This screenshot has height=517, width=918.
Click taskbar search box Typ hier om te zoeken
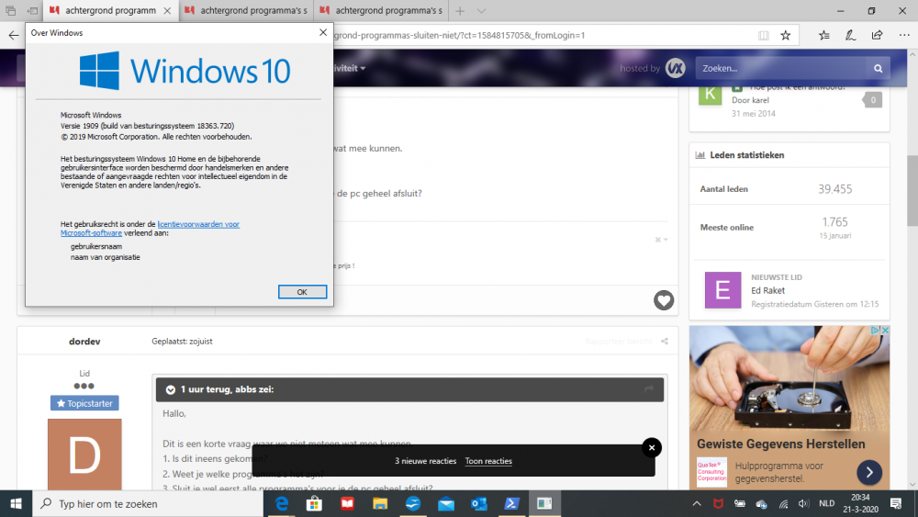tap(148, 503)
